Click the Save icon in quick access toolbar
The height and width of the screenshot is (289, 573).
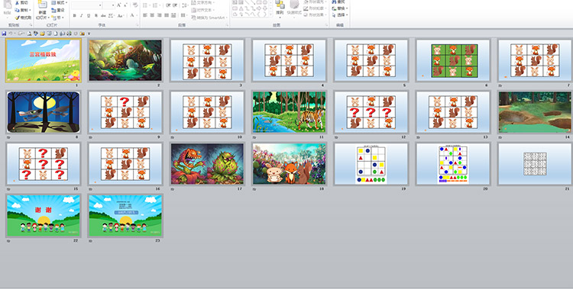coord(4,34)
